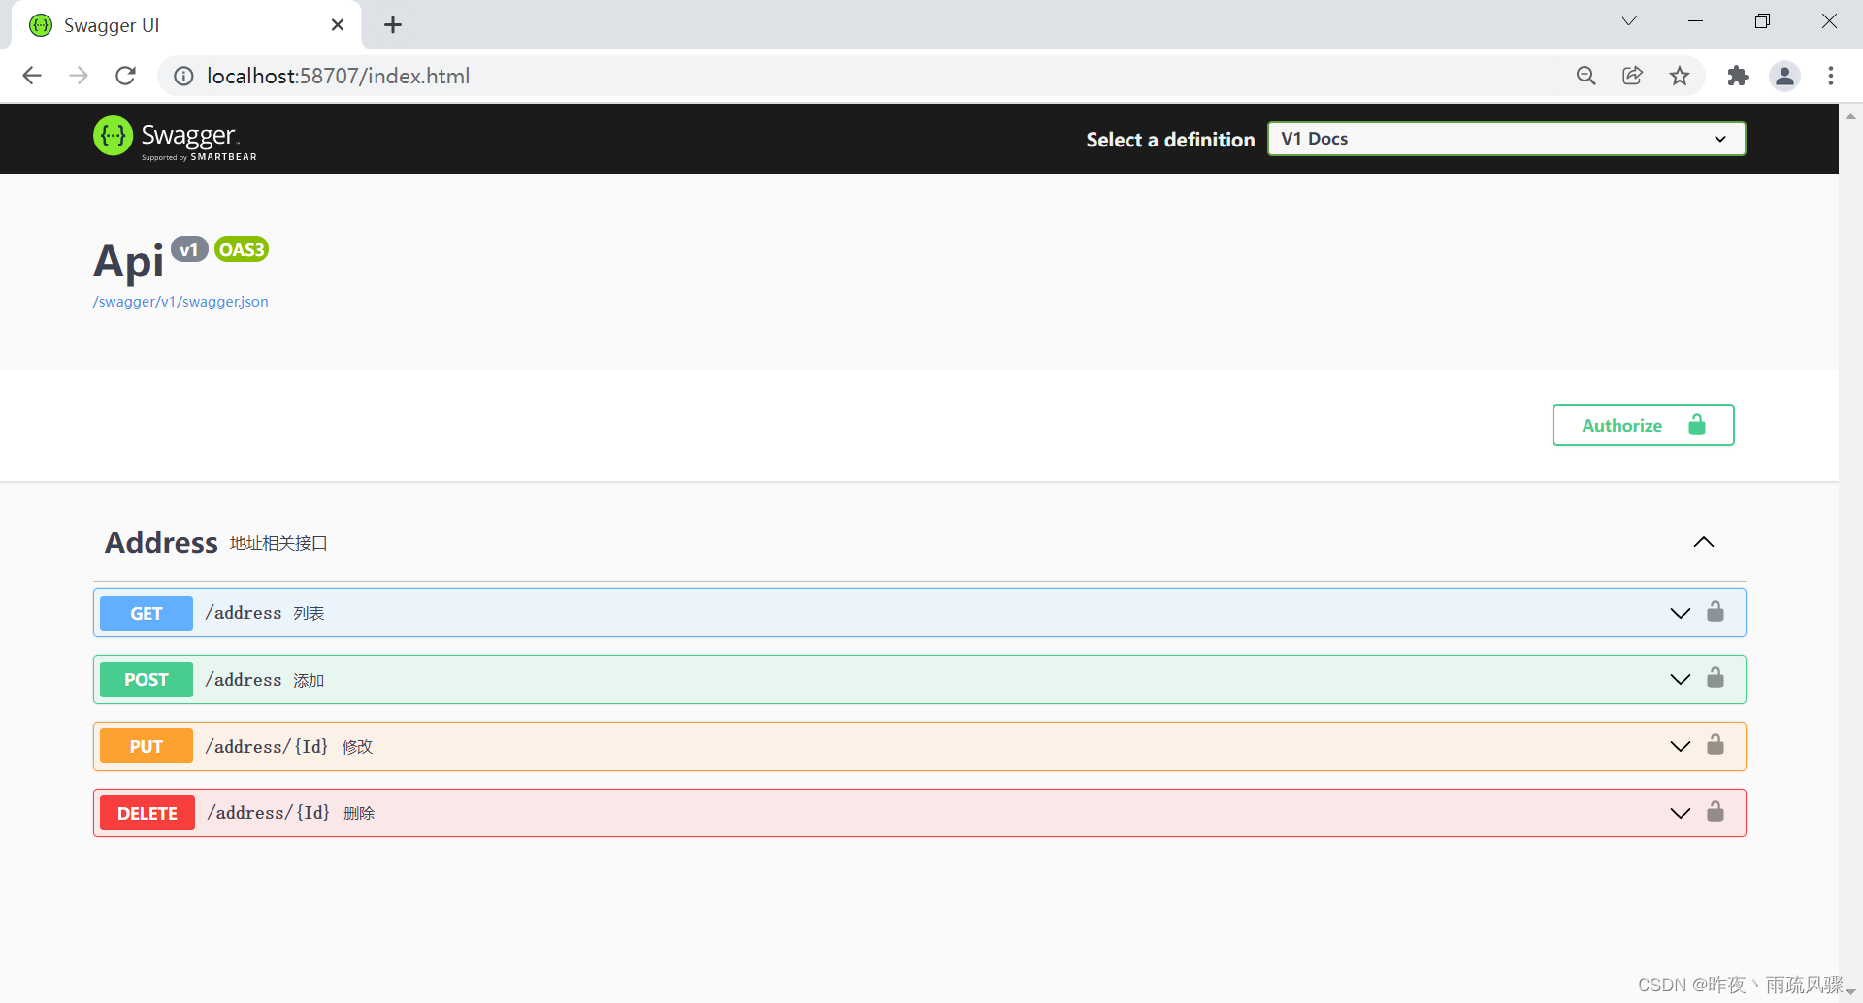Expand the DELETE /address/{Id} operation chevron
Viewport: 1863px width, 1003px height.
[1681, 813]
